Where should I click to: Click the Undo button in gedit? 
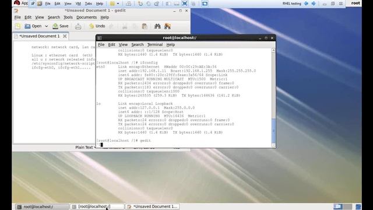[x=97, y=26]
